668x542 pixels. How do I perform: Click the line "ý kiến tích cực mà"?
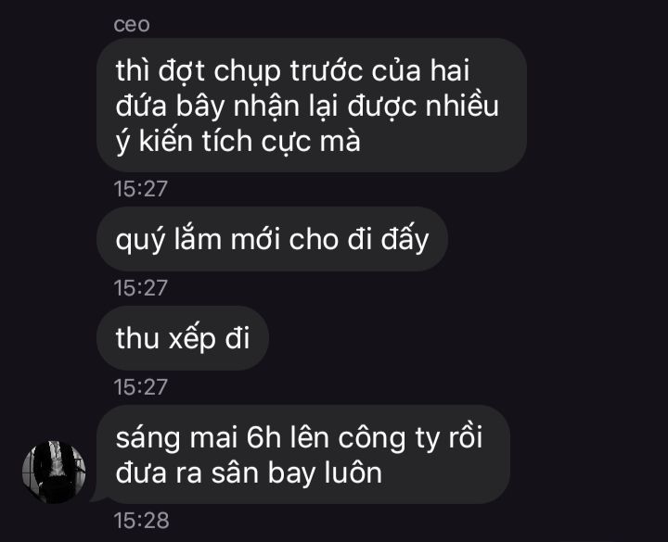tap(238, 141)
